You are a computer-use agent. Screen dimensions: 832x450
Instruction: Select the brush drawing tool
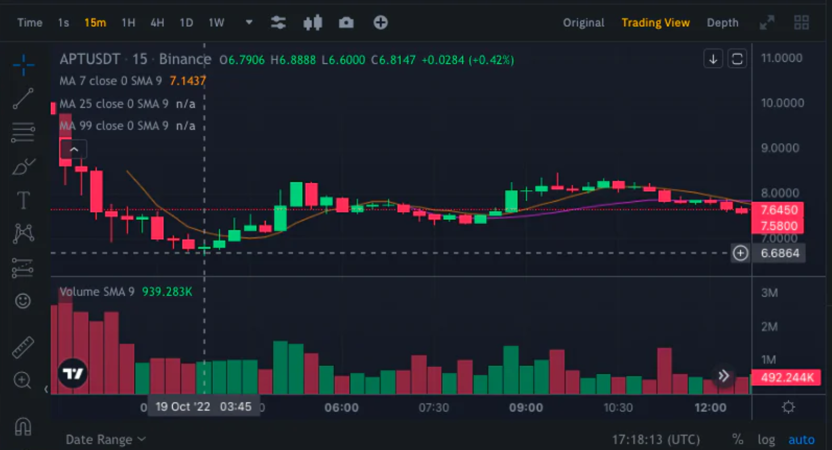click(x=23, y=166)
